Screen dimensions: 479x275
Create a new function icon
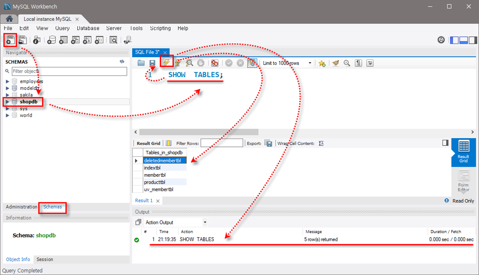point(99,40)
